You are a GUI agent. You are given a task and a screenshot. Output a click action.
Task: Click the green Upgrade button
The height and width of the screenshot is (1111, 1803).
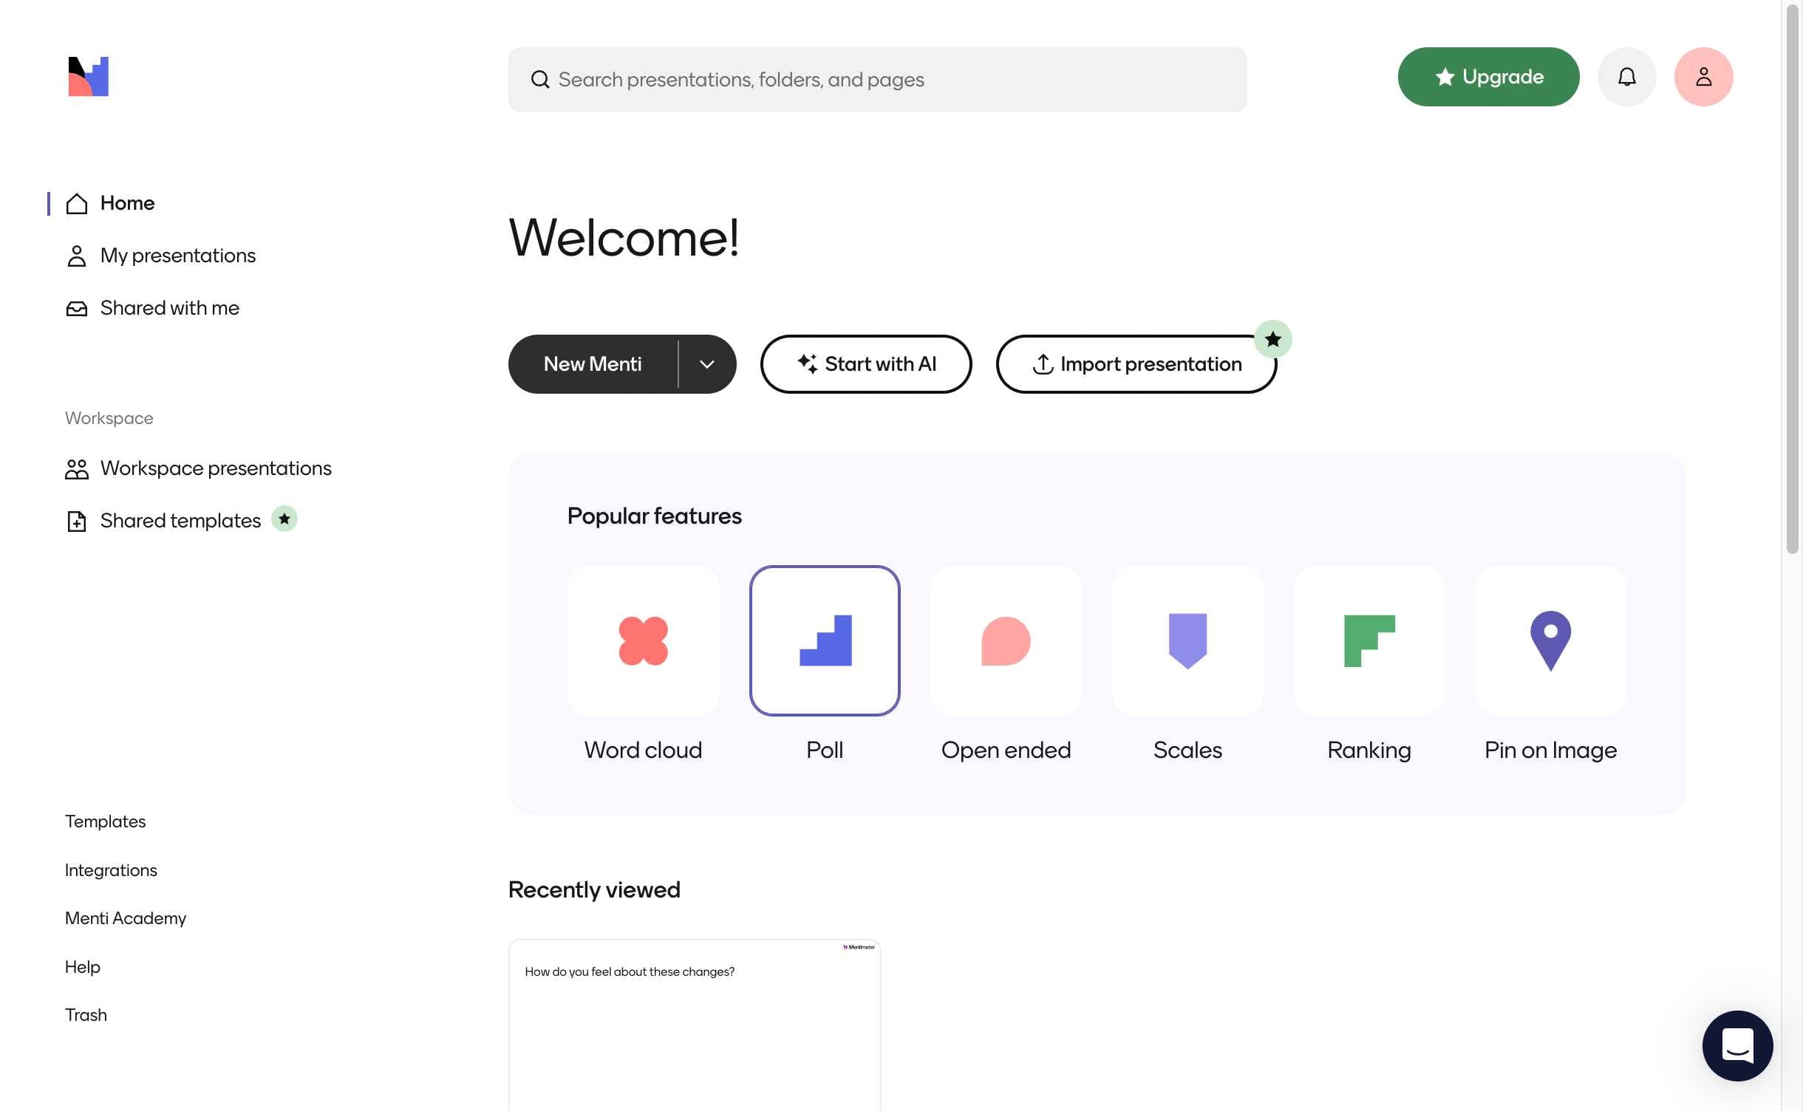click(x=1488, y=77)
